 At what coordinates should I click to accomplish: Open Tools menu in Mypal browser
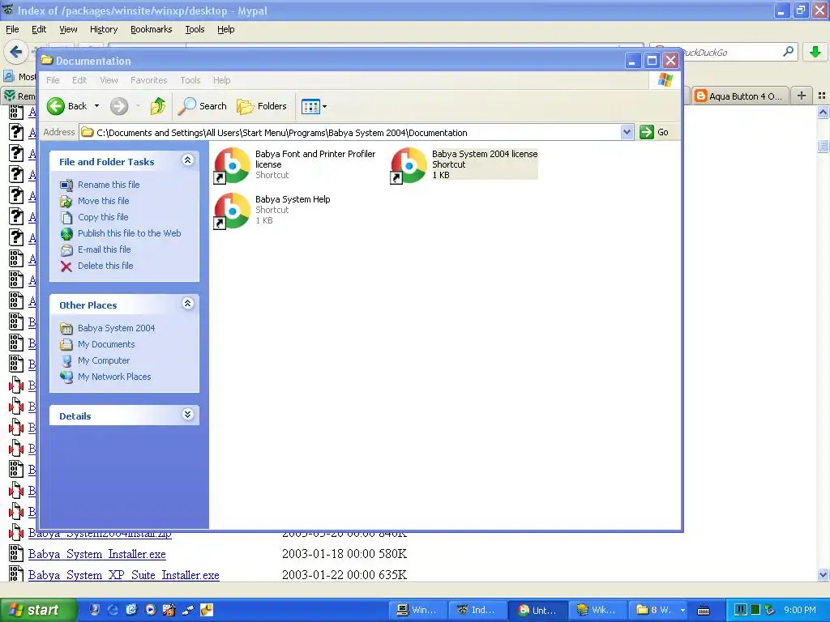coord(195,30)
